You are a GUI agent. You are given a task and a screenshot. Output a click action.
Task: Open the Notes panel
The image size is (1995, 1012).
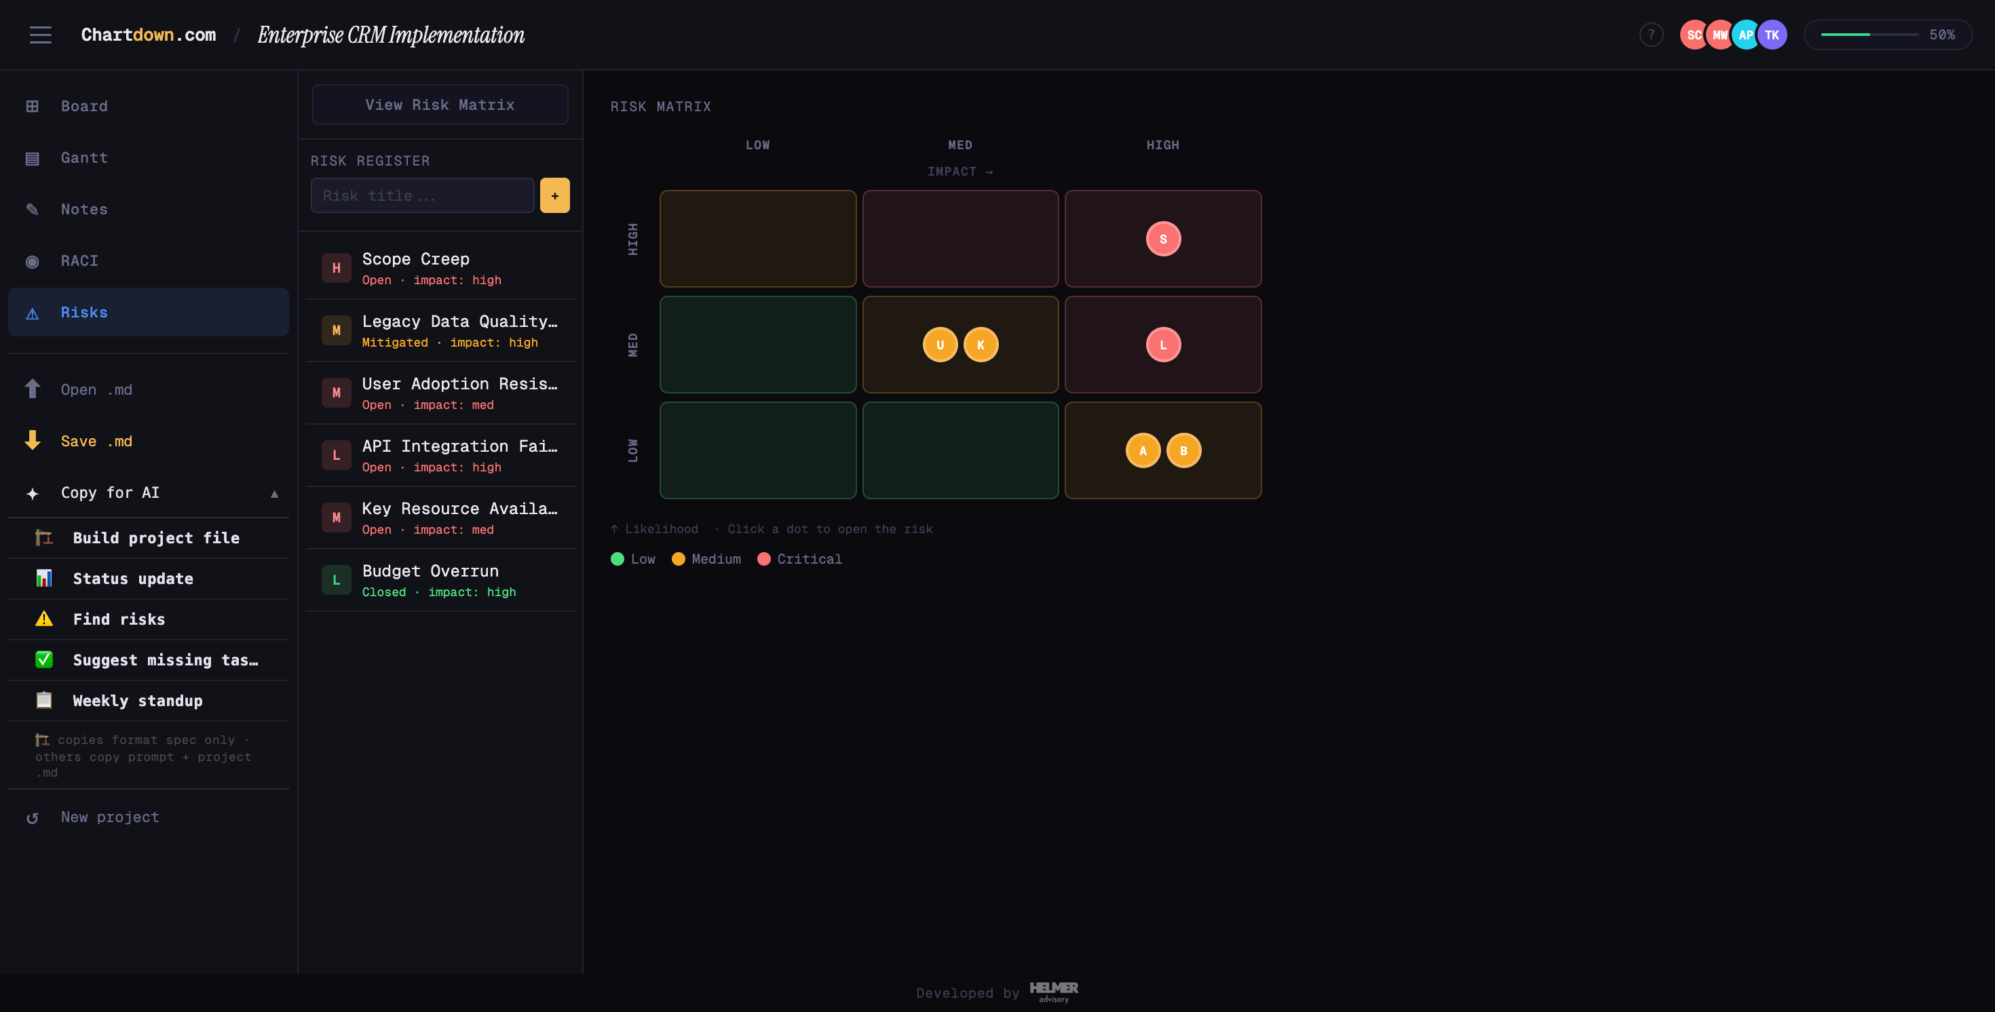[83, 209]
